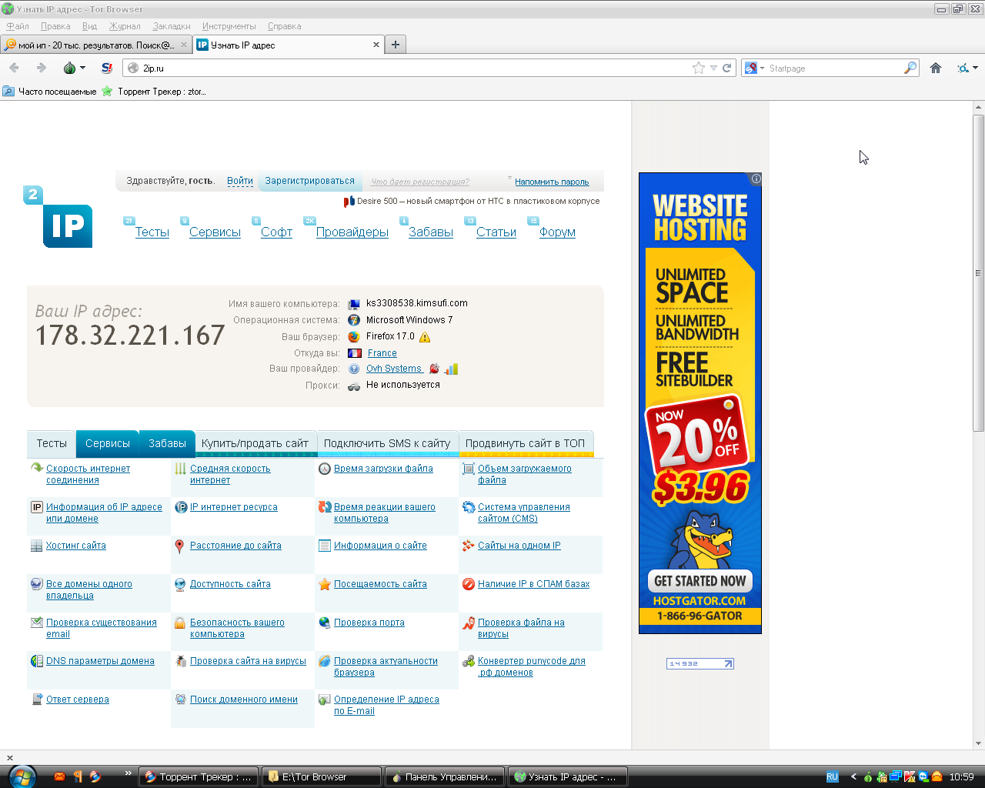
Task: Select 'Продвинуть сайт в ТОП' tab
Action: click(525, 443)
